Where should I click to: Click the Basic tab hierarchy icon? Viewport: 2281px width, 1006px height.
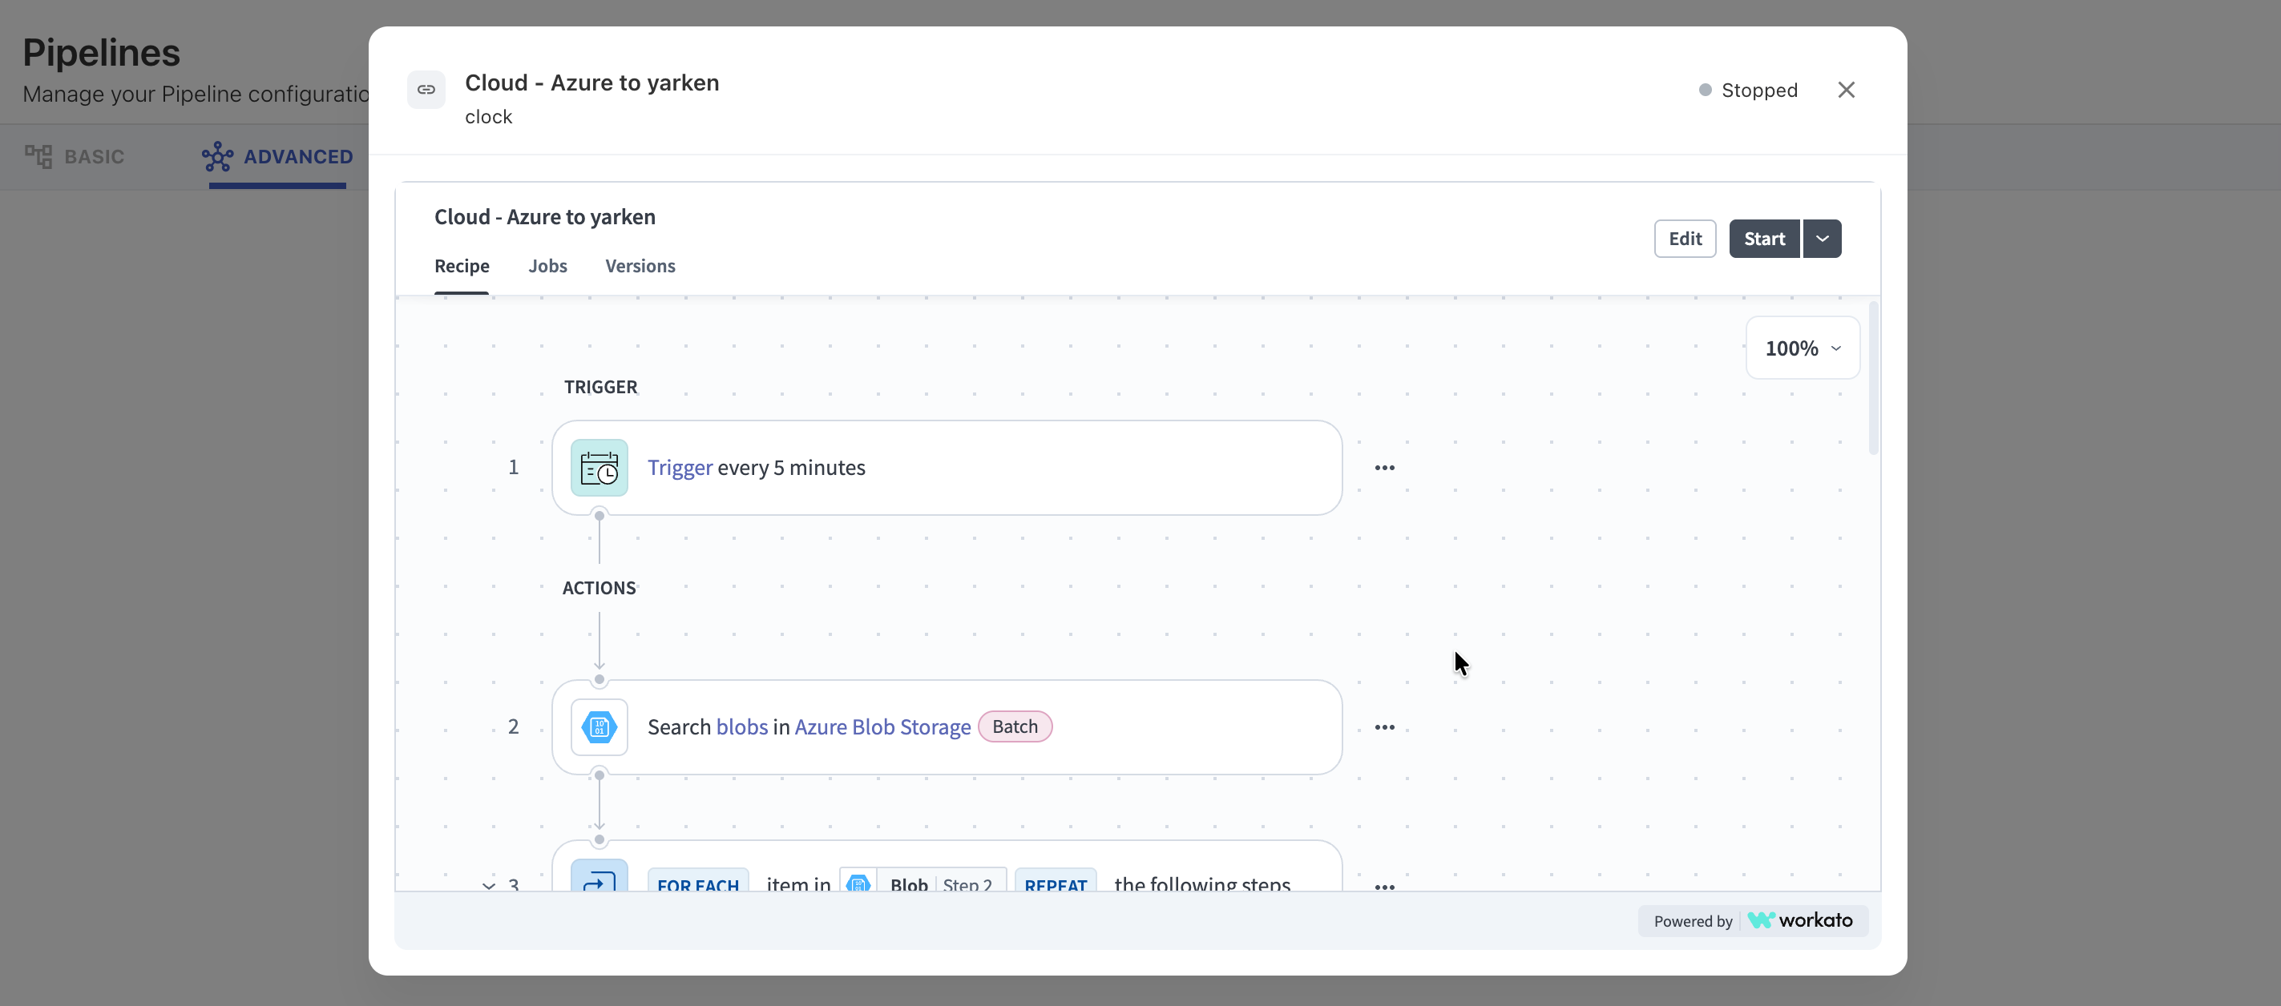click(x=38, y=157)
